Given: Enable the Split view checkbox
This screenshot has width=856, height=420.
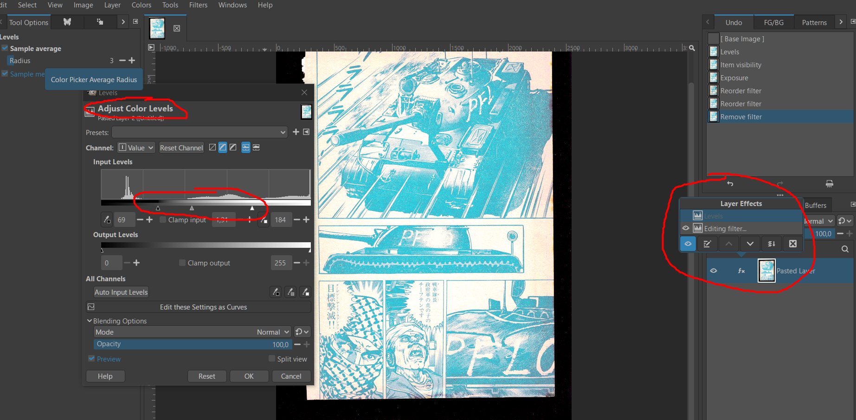Looking at the screenshot, I should [272, 359].
